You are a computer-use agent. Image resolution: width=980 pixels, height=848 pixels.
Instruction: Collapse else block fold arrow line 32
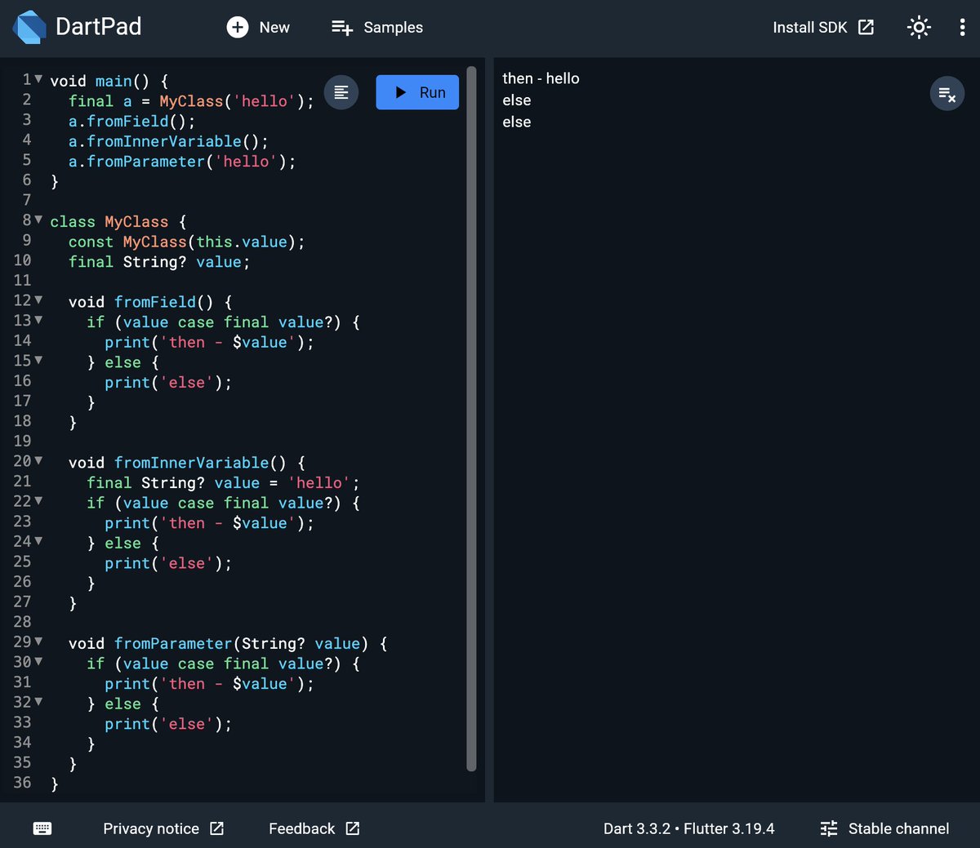(x=38, y=702)
